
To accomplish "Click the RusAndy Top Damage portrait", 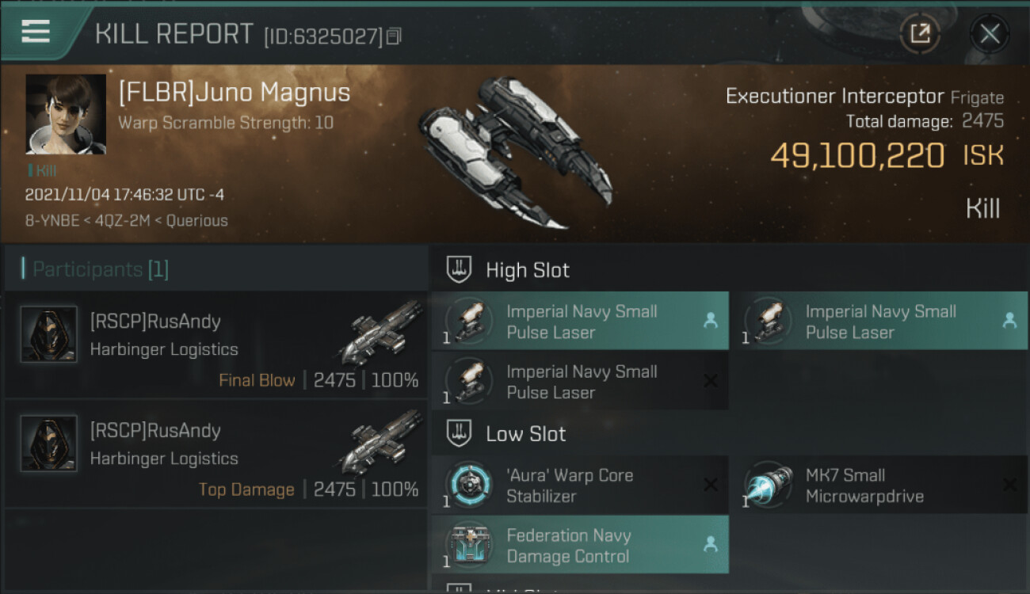I will tap(49, 444).
